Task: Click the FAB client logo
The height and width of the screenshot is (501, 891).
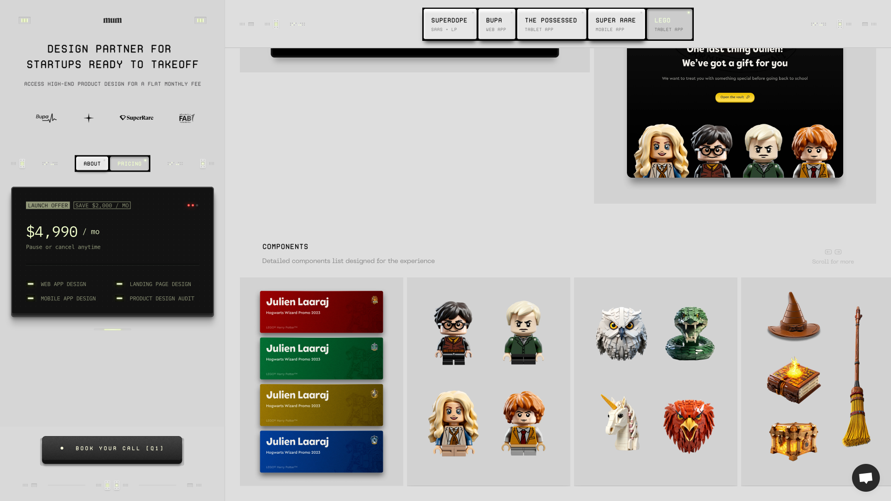Action: pos(187,118)
